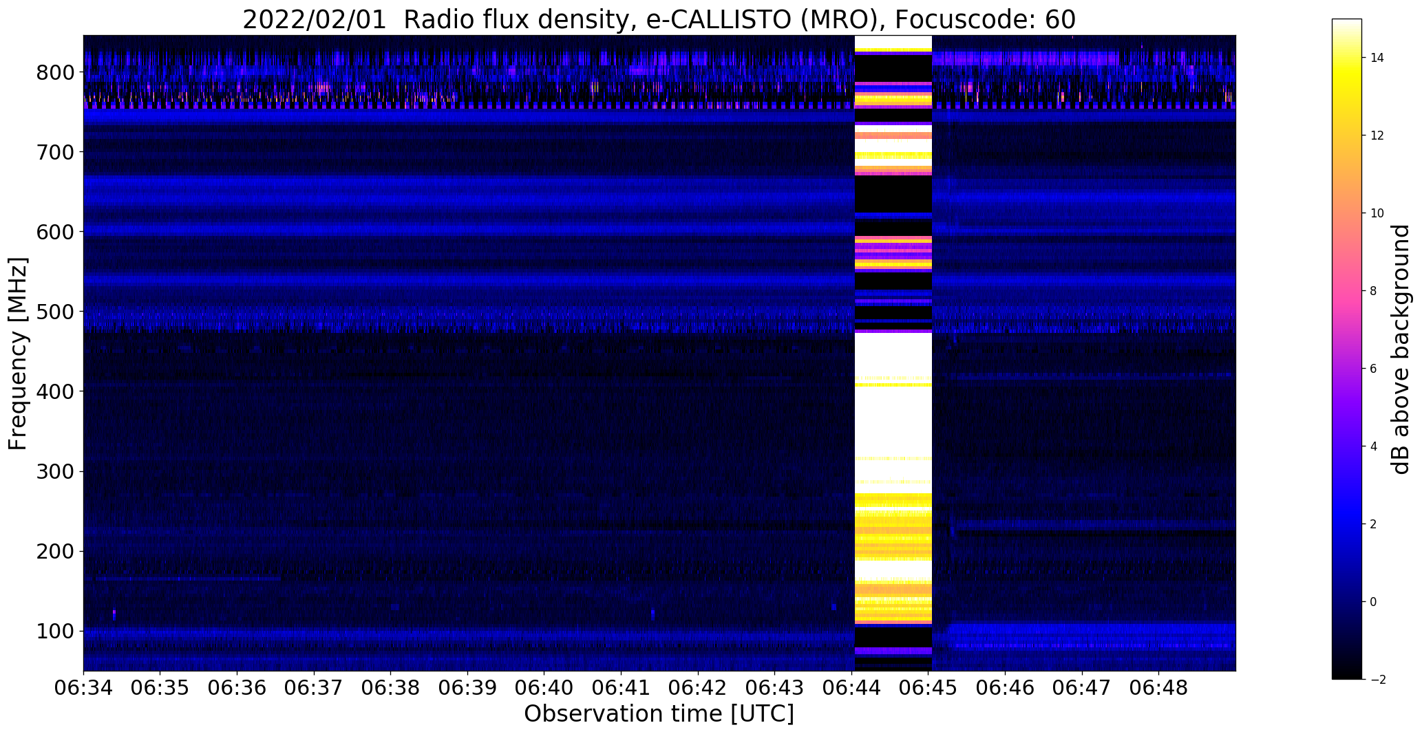The height and width of the screenshot is (734, 1422).
Task: Click the 06:42 time tick label
Action: (698, 688)
